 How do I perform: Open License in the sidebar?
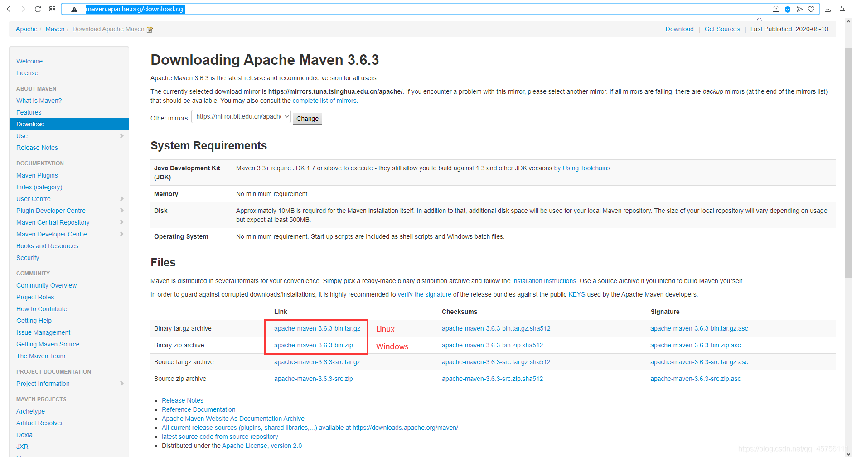click(x=27, y=73)
